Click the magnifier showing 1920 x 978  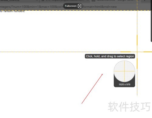(124, 74)
